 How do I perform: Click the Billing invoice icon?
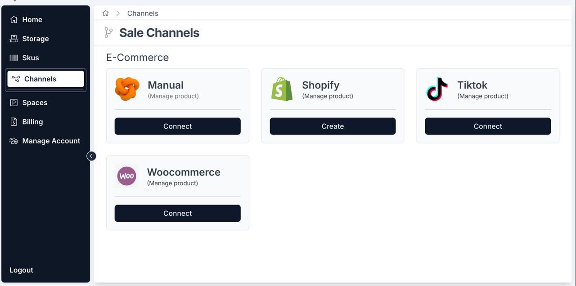point(14,122)
